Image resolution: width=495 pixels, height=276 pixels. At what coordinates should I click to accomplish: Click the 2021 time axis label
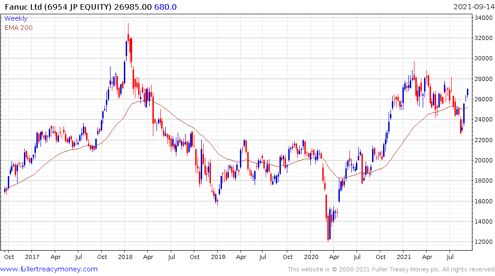tap(404, 257)
